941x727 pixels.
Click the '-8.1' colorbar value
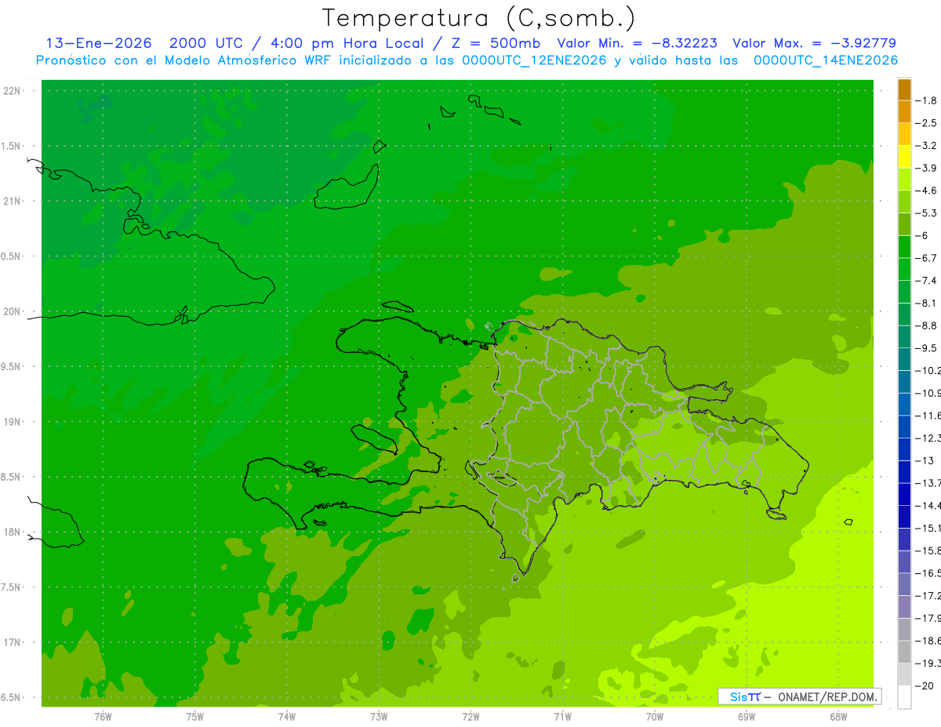tap(926, 303)
